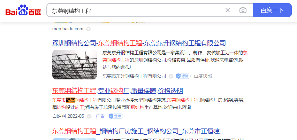Click 保障 shield badge in first result

coord(183,76)
